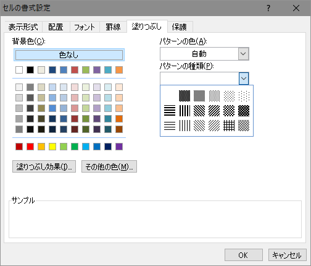Open the パターンの色 color dropdown
Screen dimensions: 311x266
click(244, 54)
